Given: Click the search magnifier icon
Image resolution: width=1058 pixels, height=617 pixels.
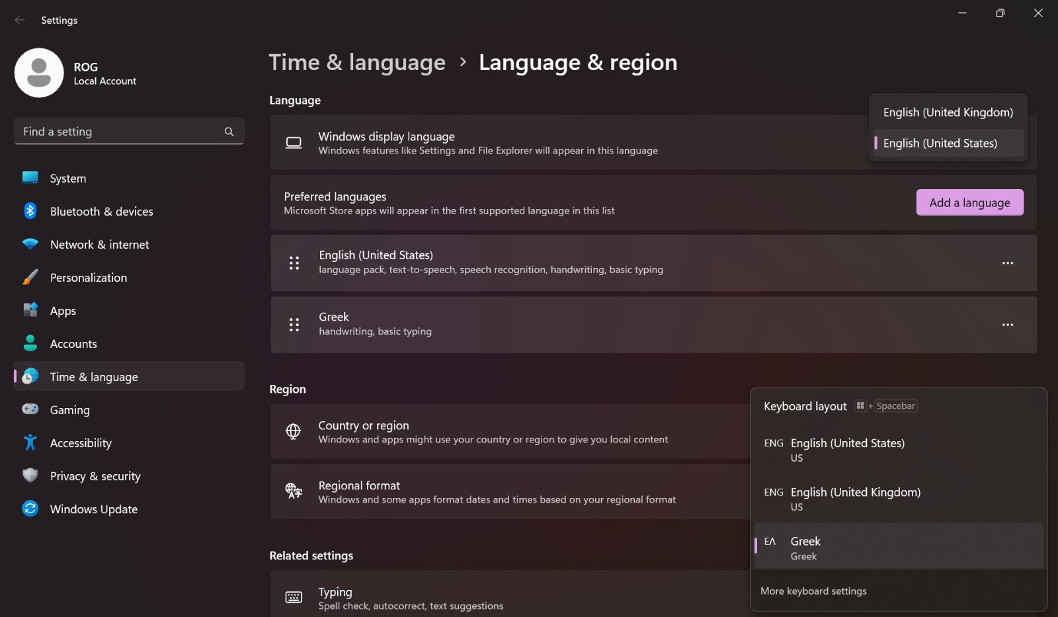Looking at the screenshot, I should coord(229,132).
